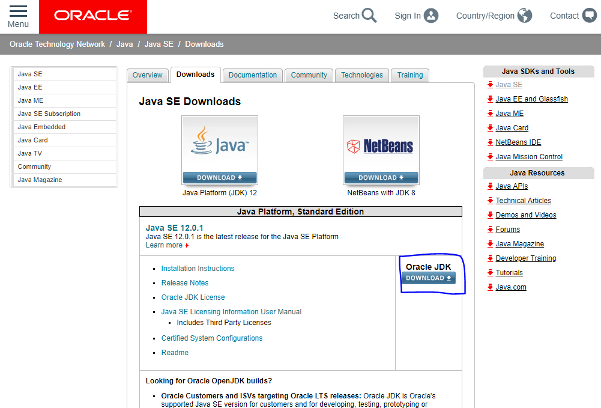Screen dimensions: 601x408
Task: Open the Java SE 12.0.1 heading link
Action: [174, 228]
